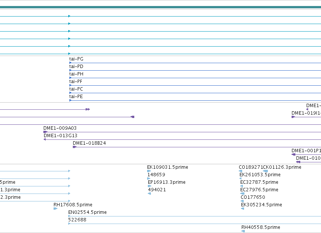The image size is (321, 233).
Task: Click the 148659 feature label
Action: click(156, 175)
